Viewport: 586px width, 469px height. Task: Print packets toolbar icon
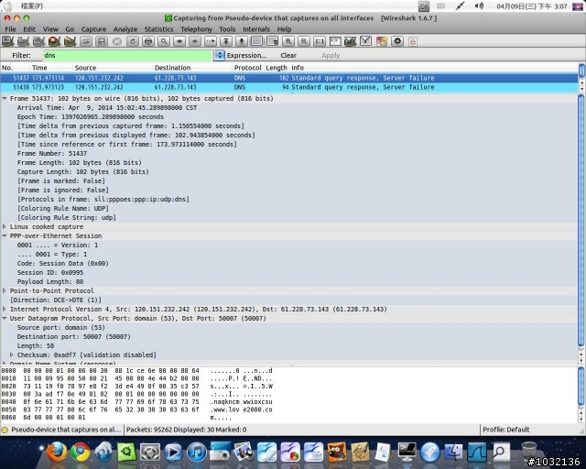tap(148, 41)
